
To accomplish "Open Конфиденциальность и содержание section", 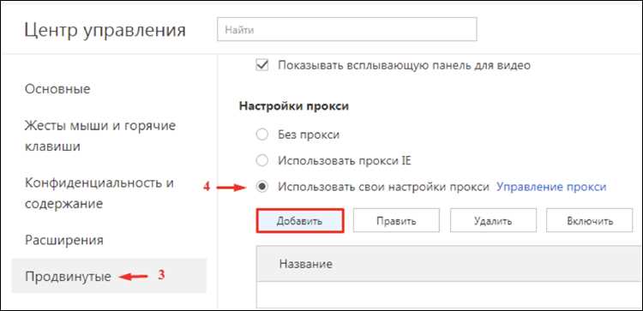I will click(x=99, y=193).
